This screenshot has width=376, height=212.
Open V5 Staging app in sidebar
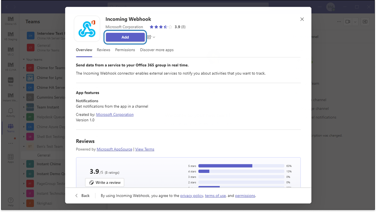(11, 36)
